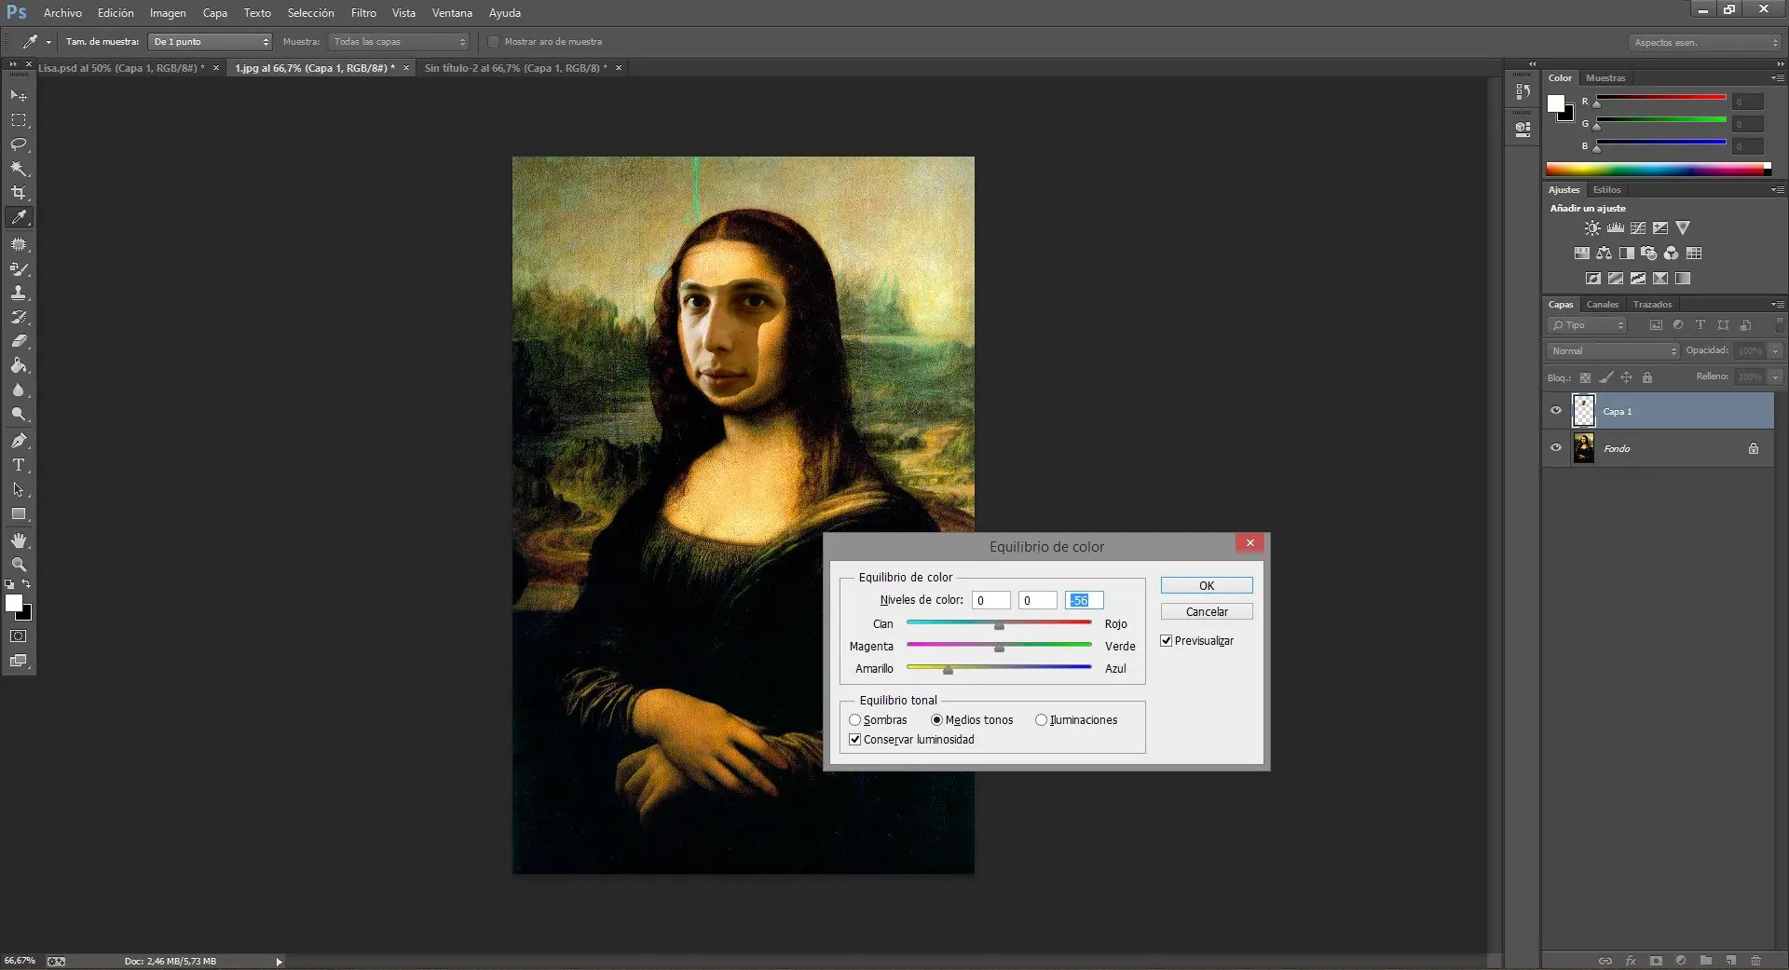Confirm Color Balance with OK
This screenshot has height=970, width=1789.
(1207, 586)
